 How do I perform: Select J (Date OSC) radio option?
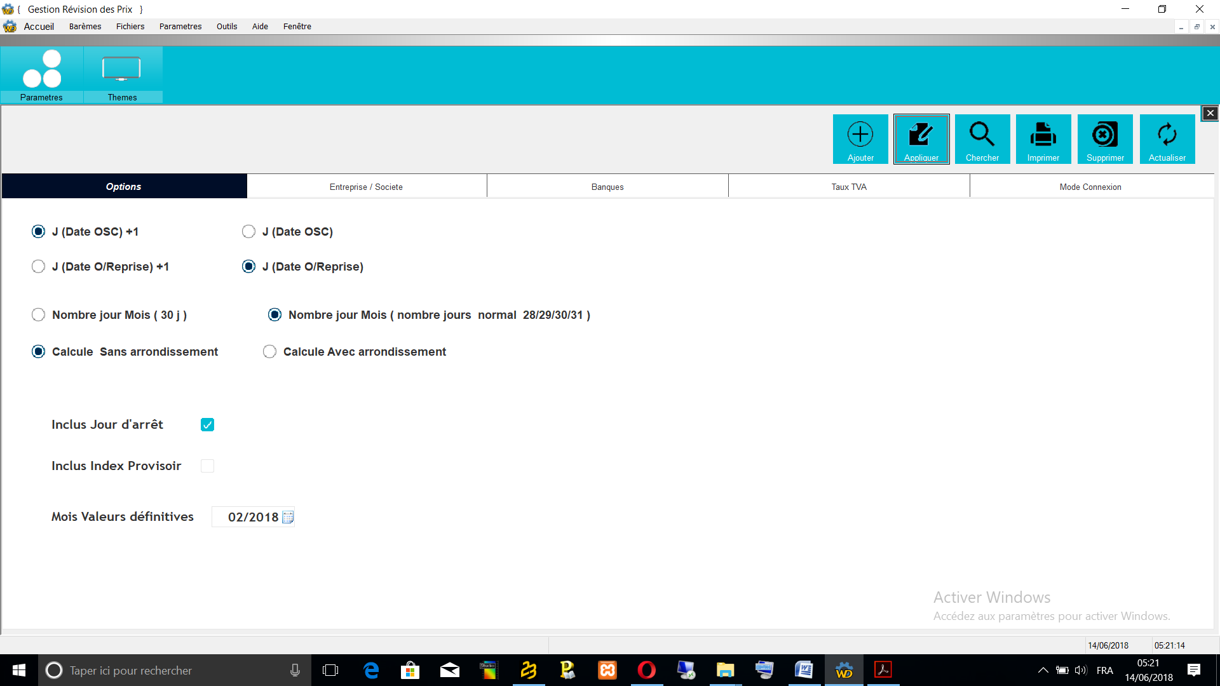(248, 232)
